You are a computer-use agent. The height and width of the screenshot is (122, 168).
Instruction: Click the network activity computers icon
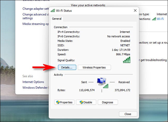[102, 83]
